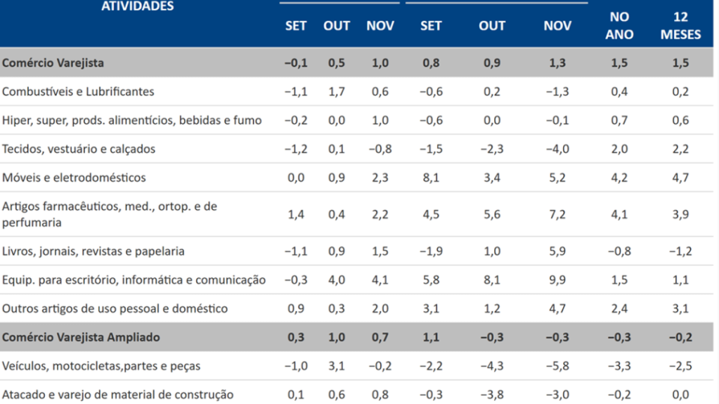This screenshot has width=719, height=404.
Task: Select the Tecidos, vestuário e calçados label
Action: tap(78, 149)
